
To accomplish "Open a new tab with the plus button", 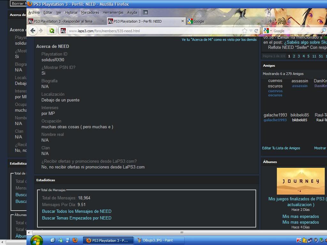I will point(270,21).
